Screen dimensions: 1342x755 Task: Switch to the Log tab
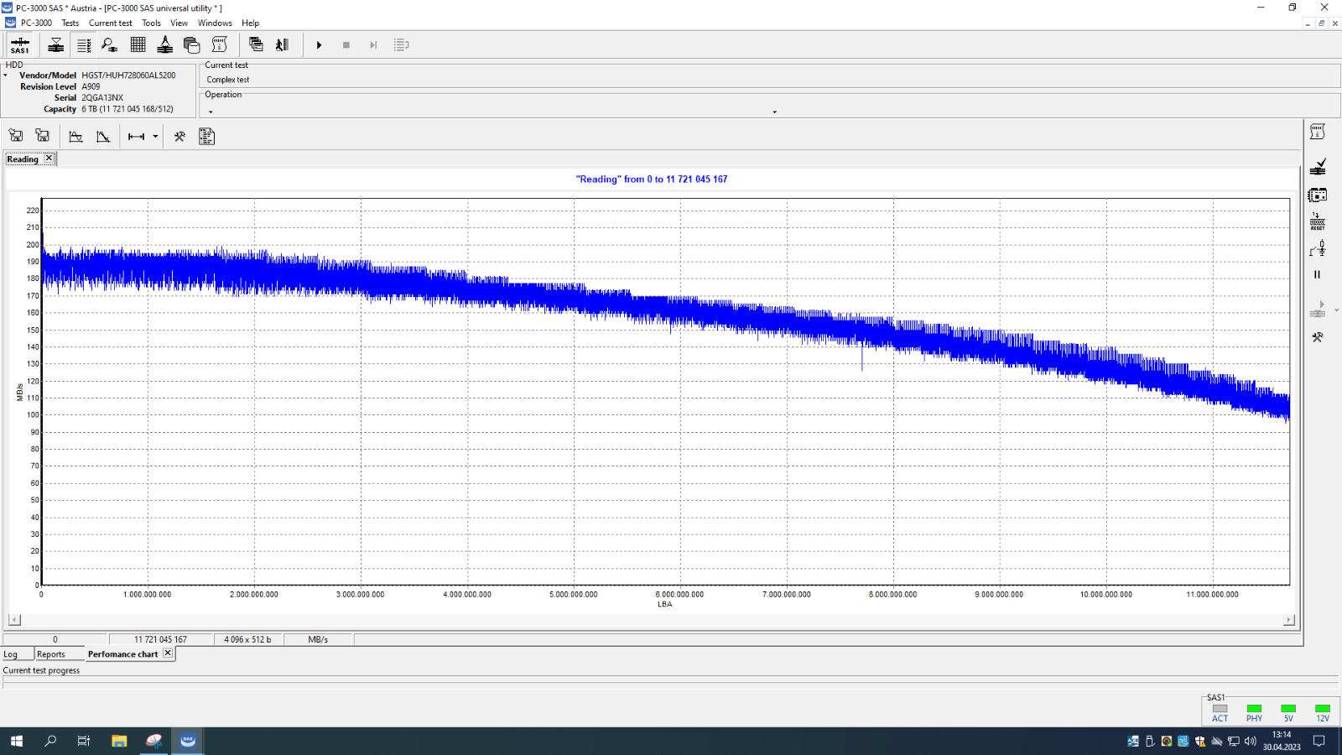[x=11, y=654]
